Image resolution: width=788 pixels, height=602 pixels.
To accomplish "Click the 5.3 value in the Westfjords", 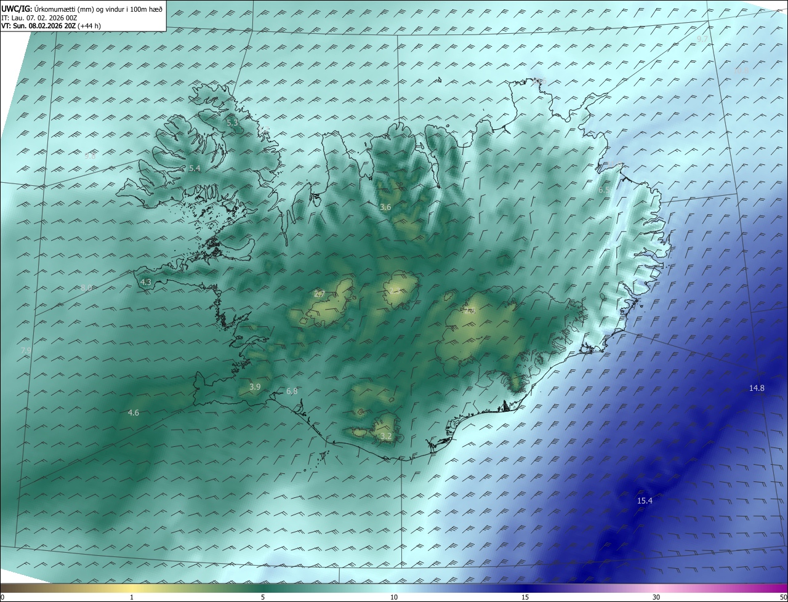I will 232,123.
